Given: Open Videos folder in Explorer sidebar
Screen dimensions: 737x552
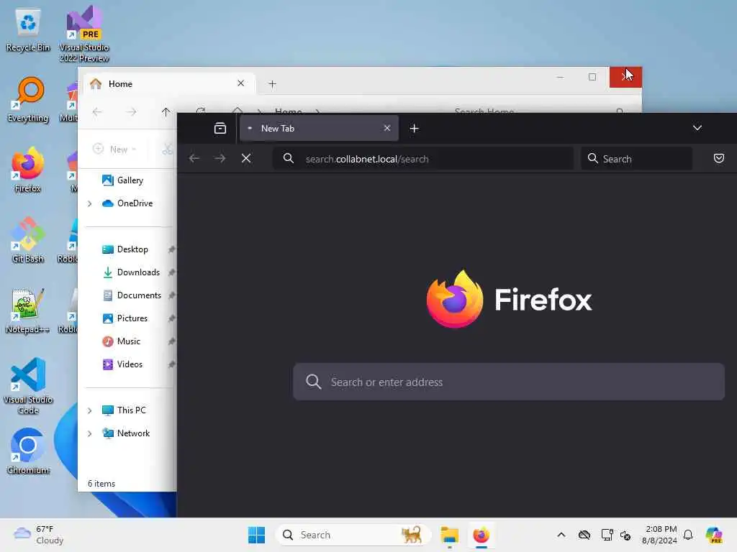Looking at the screenshot, I should click(x=122, y=364).
